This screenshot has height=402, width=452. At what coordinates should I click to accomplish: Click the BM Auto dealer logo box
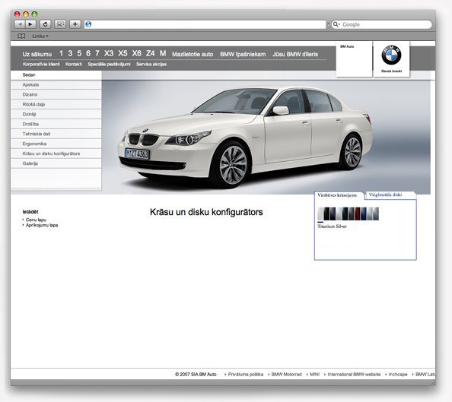pyautogui.click(x=355, y=59)
